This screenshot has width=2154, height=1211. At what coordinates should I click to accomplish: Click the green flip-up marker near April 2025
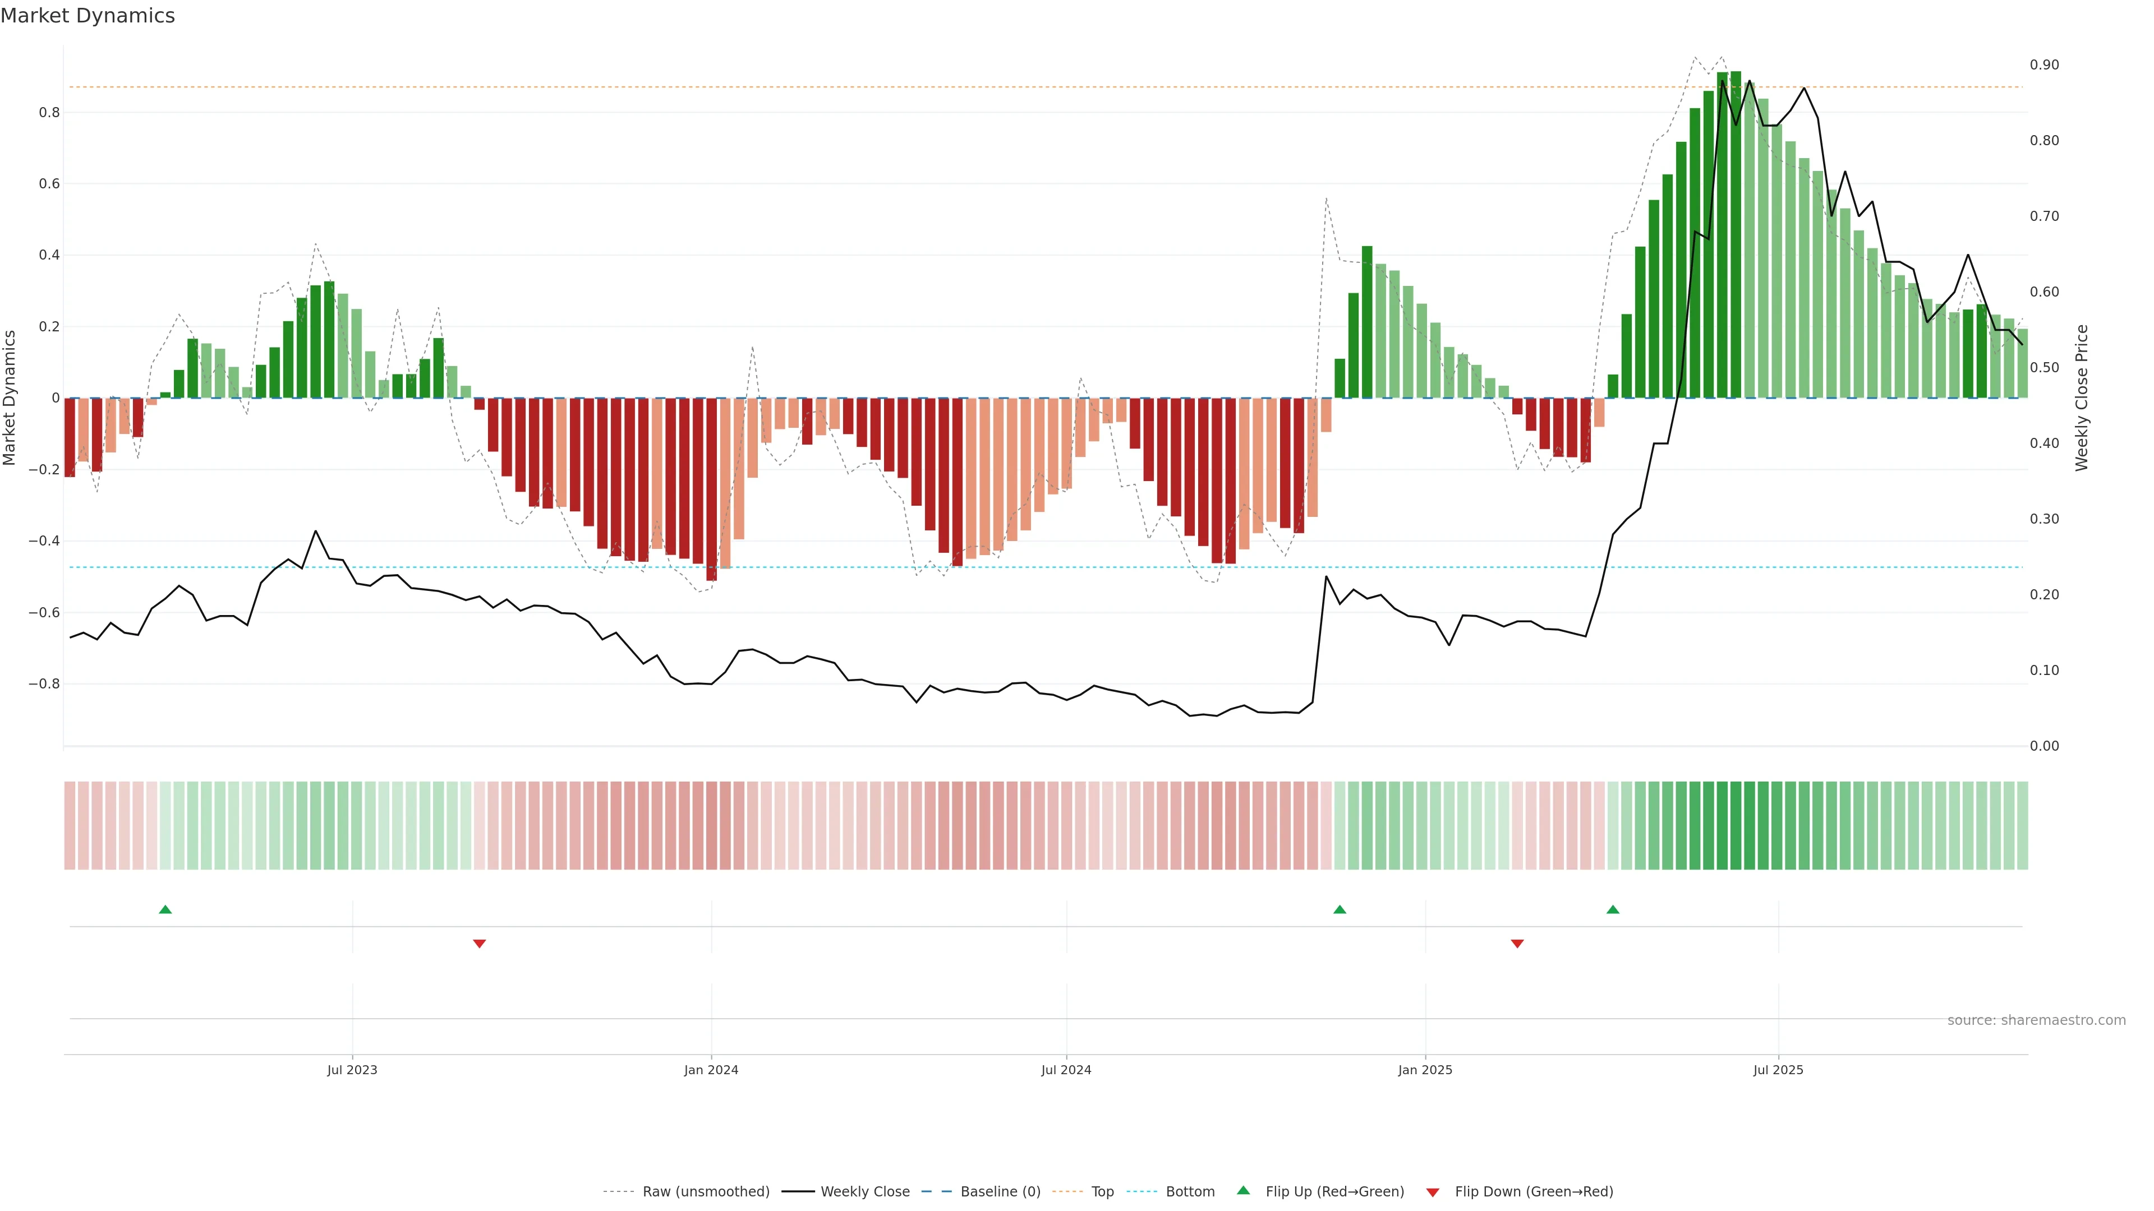(1613, 909)
